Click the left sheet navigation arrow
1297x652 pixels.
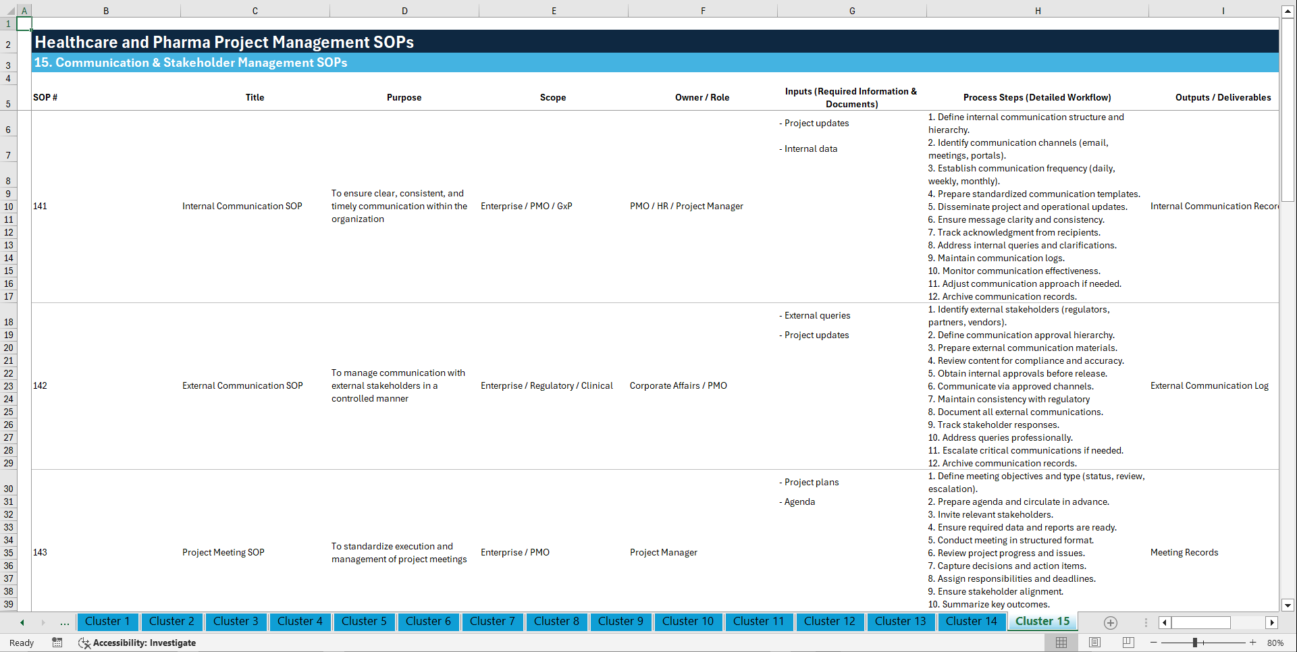(x=22, y=622)
